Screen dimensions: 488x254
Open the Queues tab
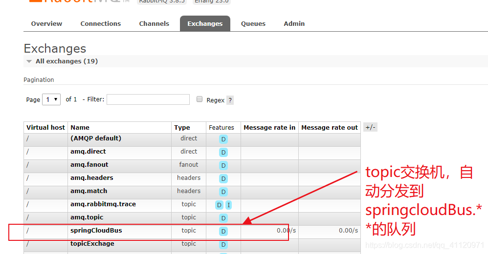[x=253, y=23]
